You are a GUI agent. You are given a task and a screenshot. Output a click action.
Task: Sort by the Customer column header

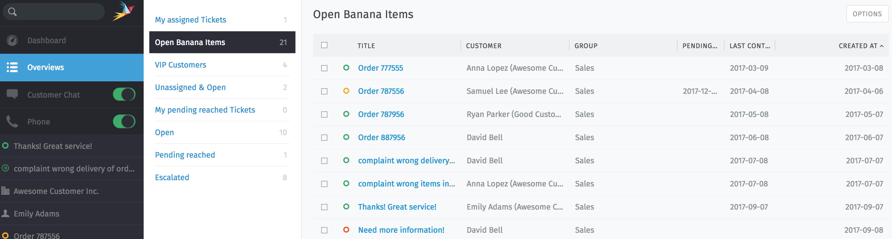tap(483, 46)
